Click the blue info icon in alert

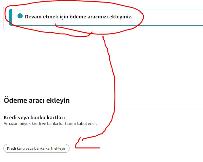[20, 16]
